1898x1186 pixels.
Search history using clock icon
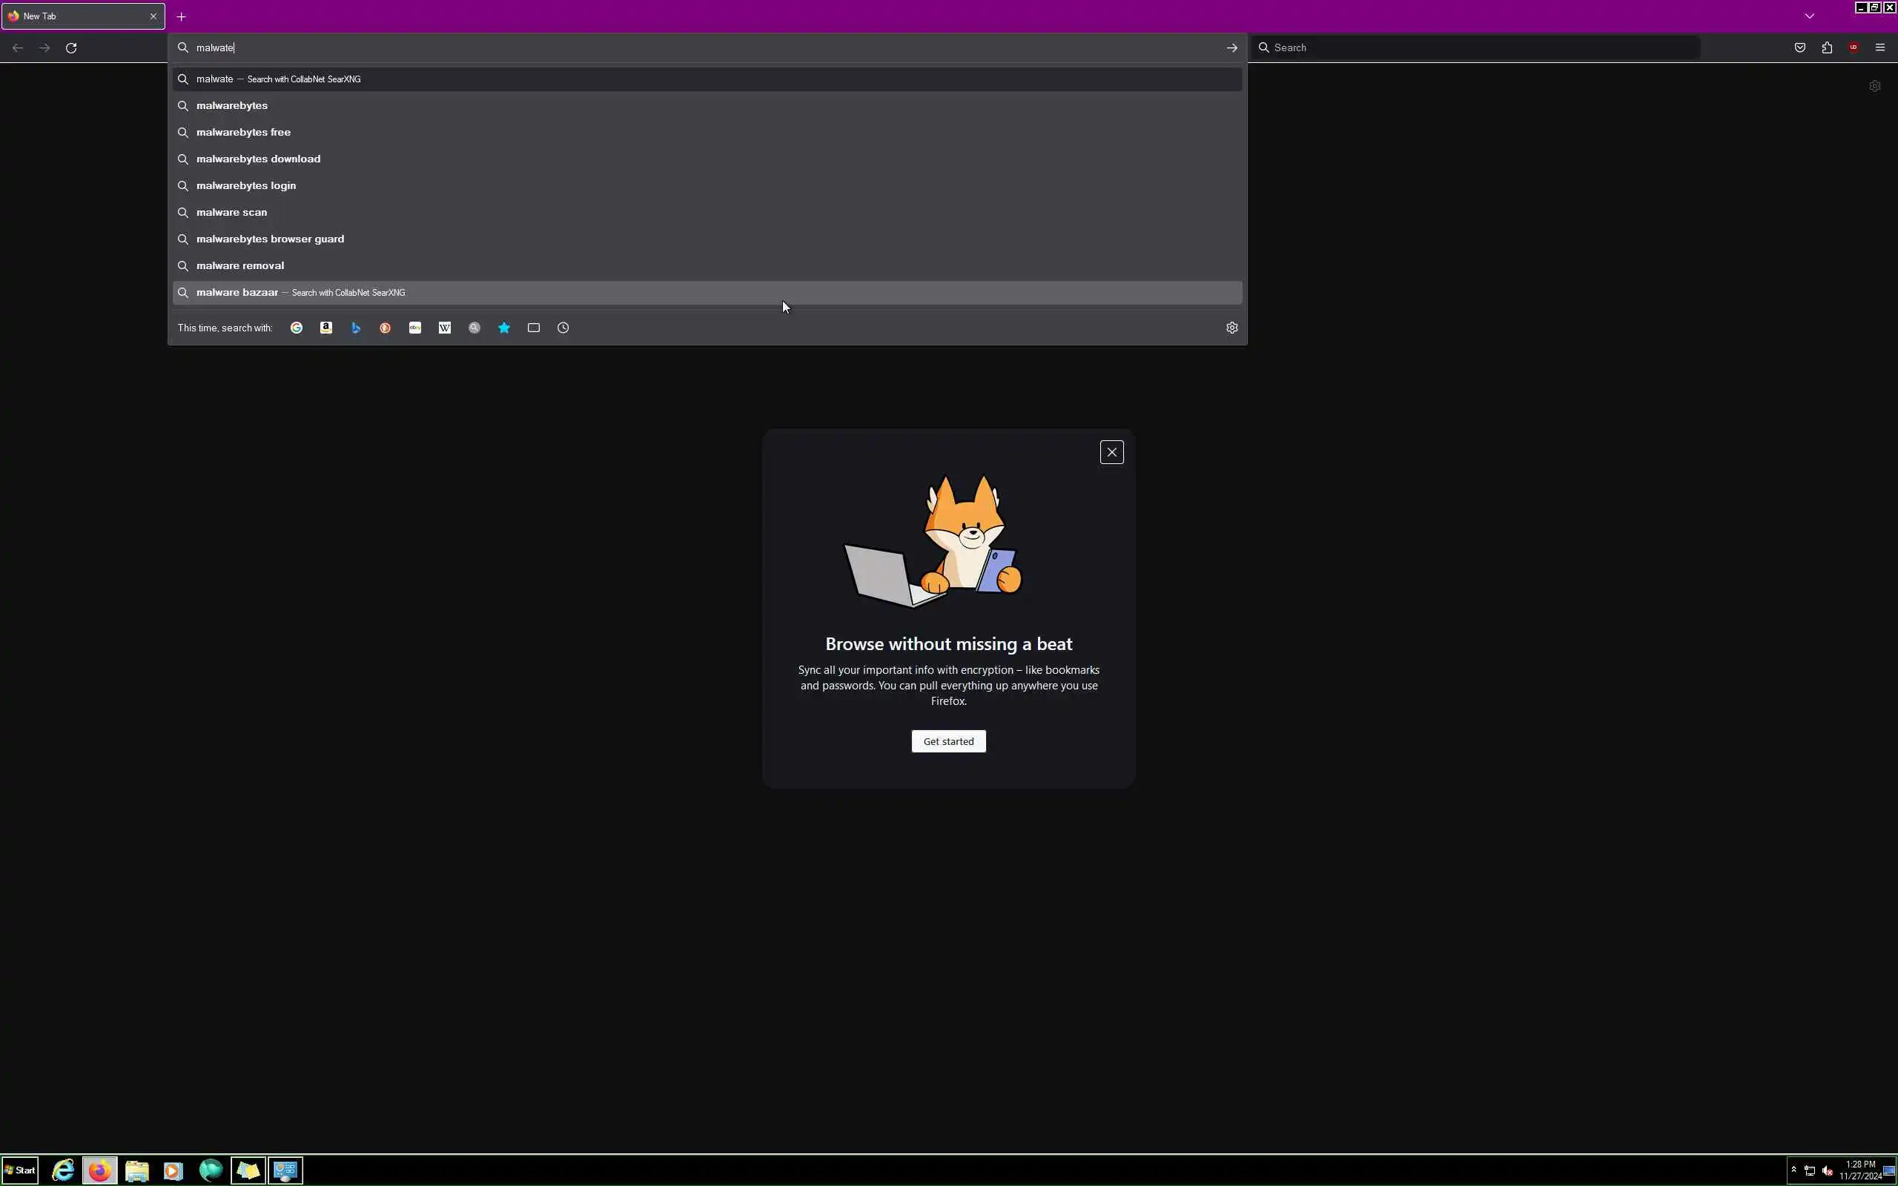pyautogui.click(x=563, y=328)
